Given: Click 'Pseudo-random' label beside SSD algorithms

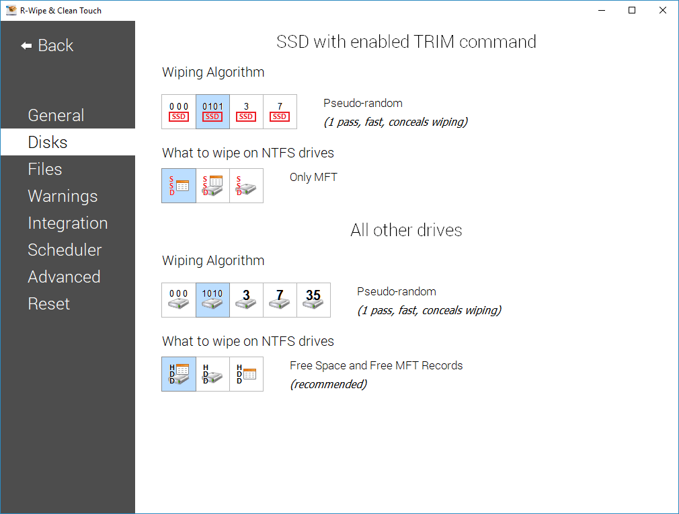Looking at the screenshot, I should (x=363, y=103).
